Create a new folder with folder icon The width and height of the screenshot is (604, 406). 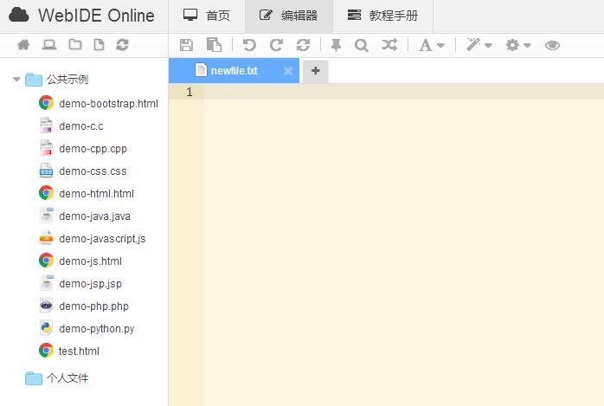[x=75, y=45]
